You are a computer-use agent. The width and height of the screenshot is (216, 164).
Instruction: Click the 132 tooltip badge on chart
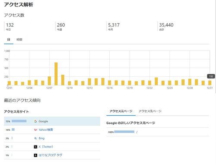coord(211,76)
